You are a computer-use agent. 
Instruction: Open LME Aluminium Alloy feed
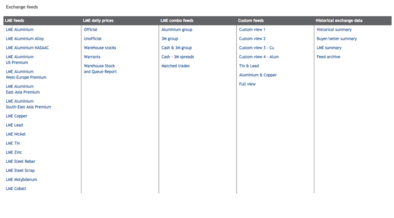pos(25,39)
